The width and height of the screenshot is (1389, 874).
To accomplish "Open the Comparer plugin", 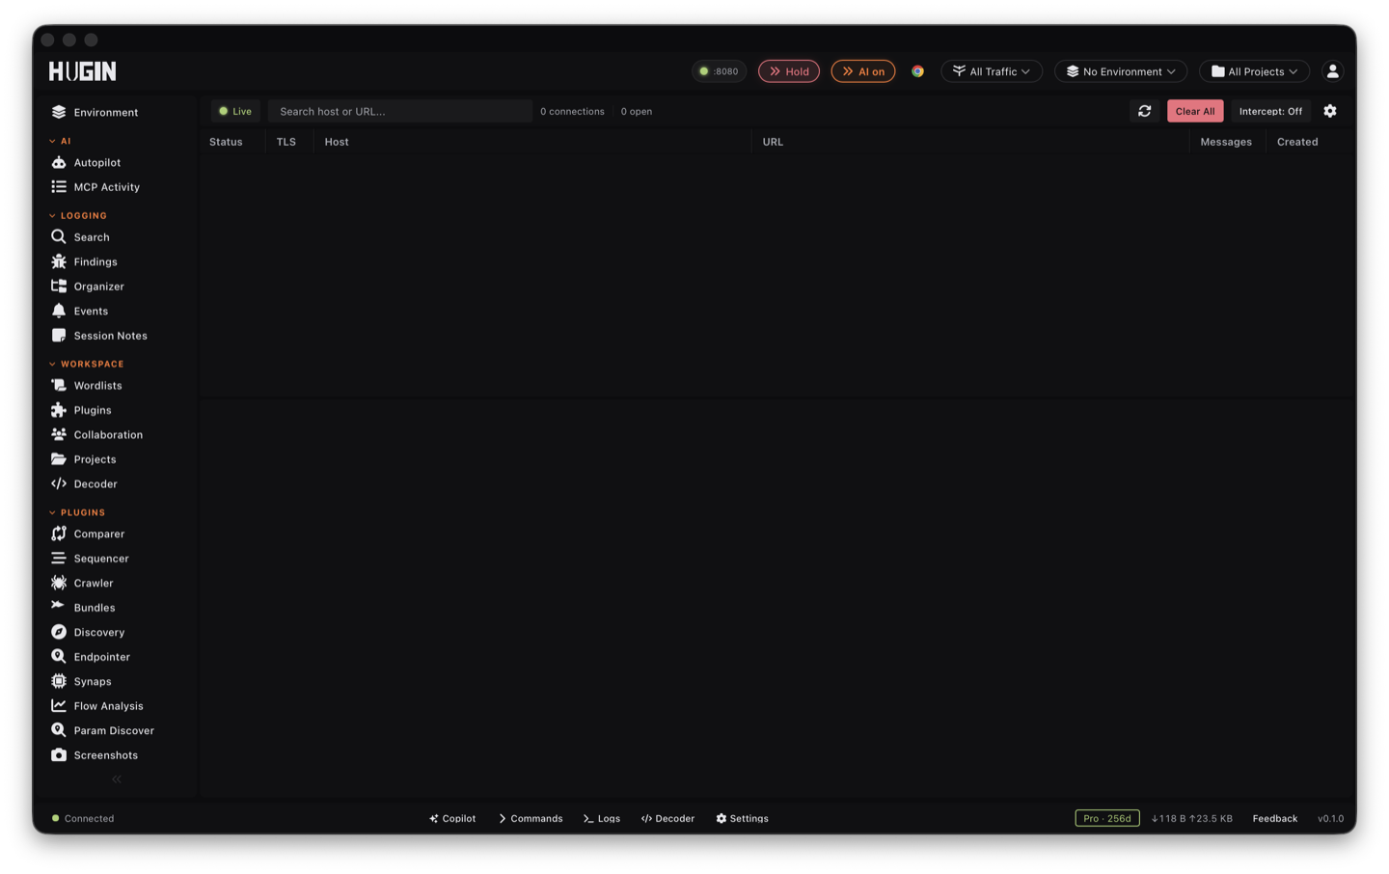I will tap(88, 533).
